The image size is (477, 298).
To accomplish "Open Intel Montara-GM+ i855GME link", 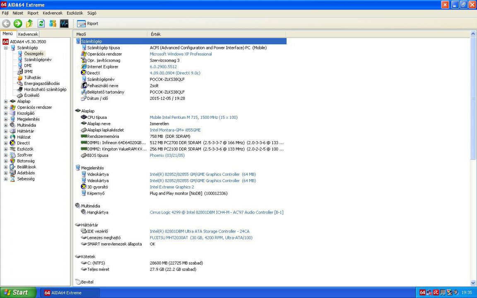I will 175,130.
